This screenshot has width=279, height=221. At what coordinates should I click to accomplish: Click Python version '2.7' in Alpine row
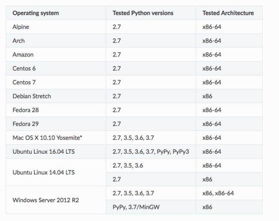117,27
